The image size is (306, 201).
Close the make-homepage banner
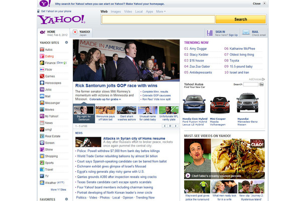click(264, 4)
